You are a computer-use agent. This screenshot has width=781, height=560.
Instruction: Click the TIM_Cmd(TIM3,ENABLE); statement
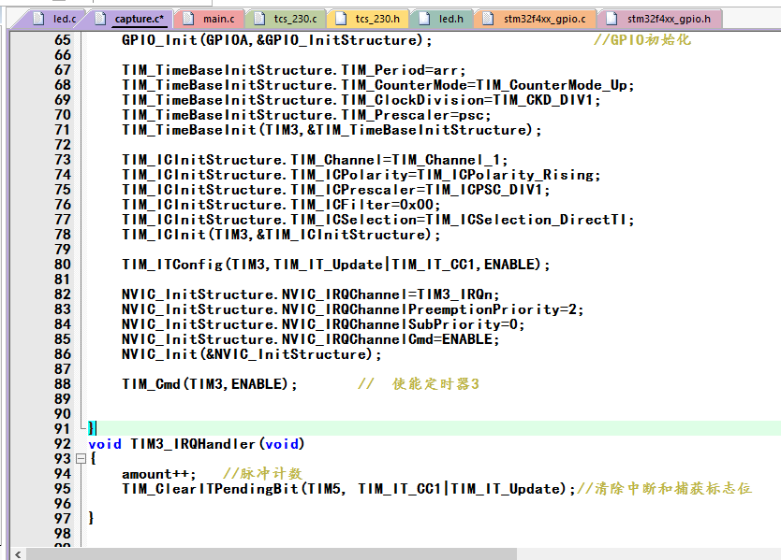[x=210, y=384]
